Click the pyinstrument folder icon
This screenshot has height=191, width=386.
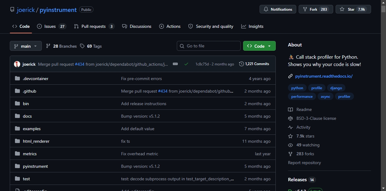17,166
